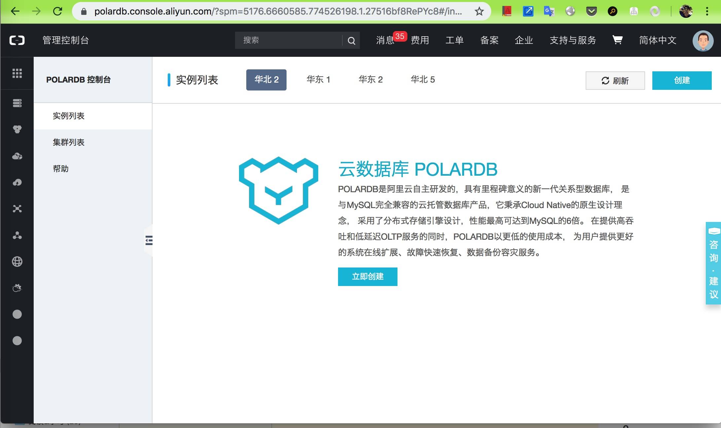The image size is (721, 428).
Task: Go back with the browser back arrow
Action: tap(15, 12)
